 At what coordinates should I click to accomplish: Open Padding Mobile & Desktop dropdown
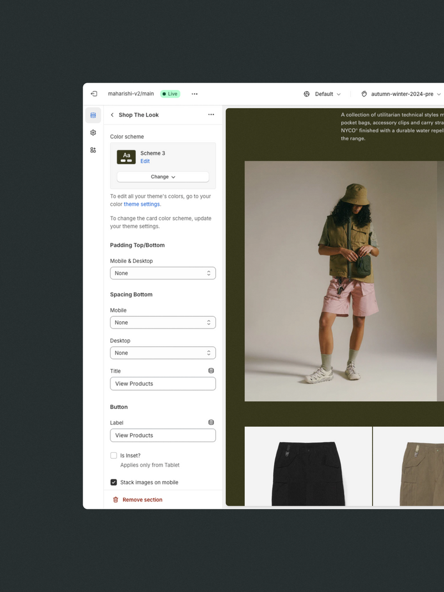(x=163, y=273)
